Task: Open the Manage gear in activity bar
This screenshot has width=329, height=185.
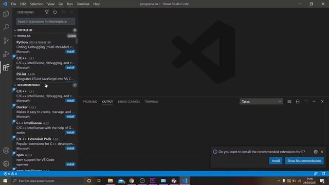Action: pos(6,163)
